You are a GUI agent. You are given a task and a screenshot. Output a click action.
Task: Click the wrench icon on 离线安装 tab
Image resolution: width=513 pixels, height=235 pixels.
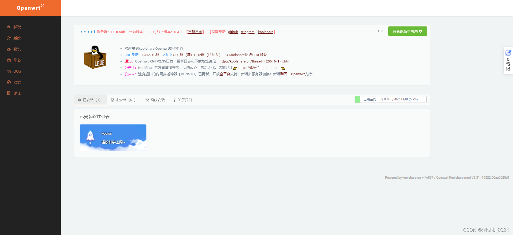tap(147, 100)
